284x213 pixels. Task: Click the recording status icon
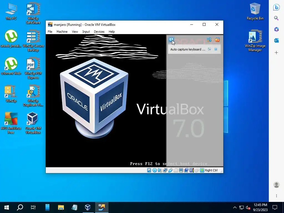point(186,170)
